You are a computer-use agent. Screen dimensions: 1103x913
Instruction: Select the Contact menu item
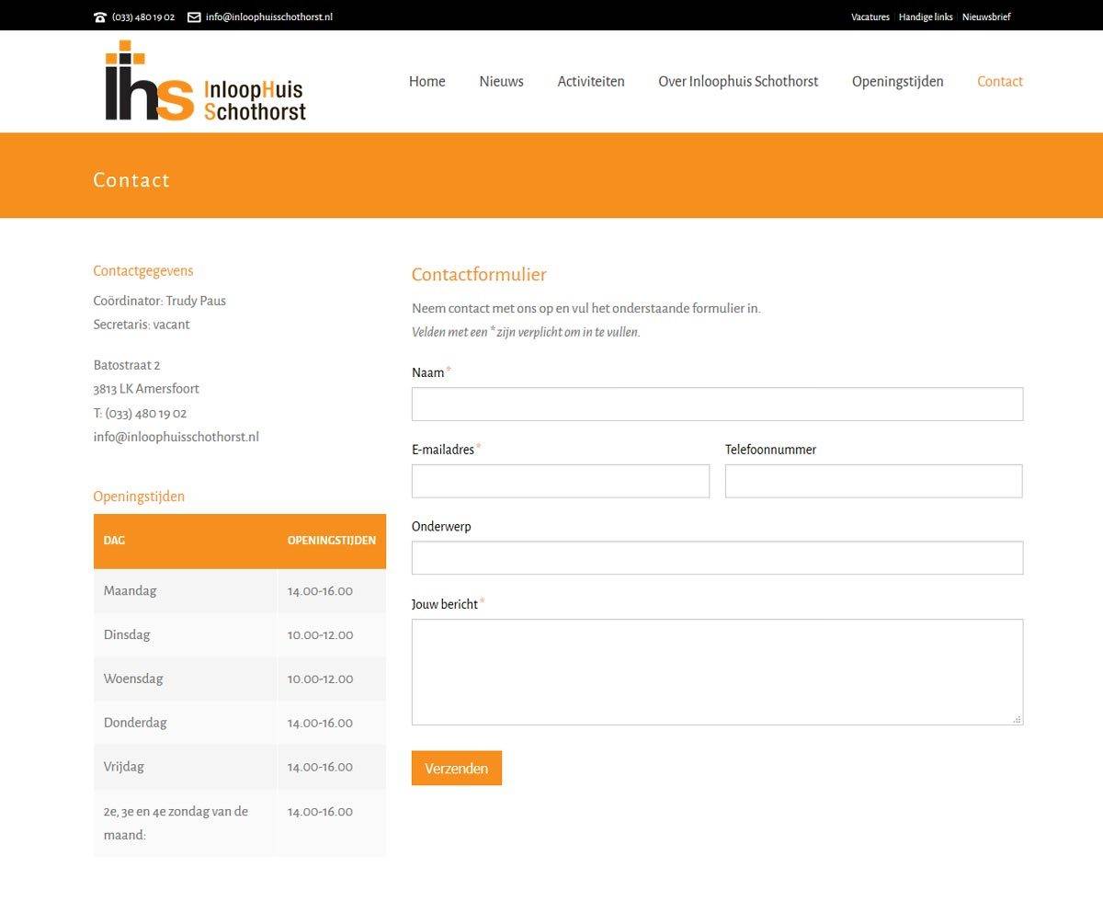[999, 81]
